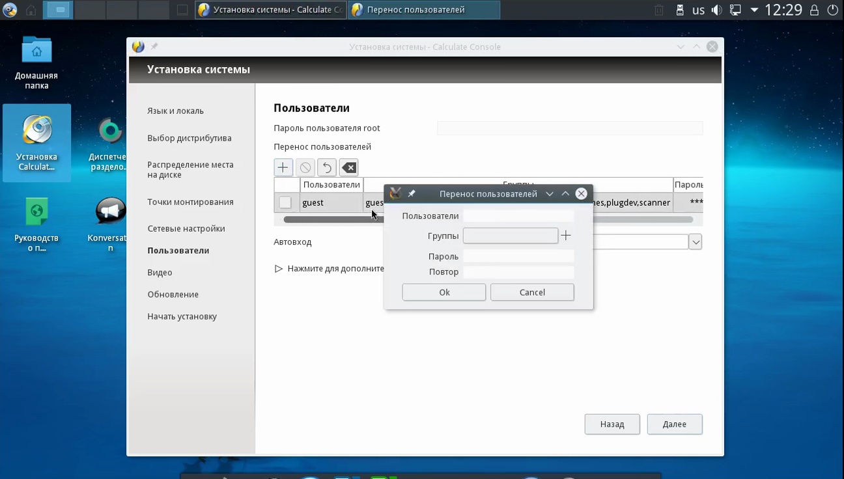Click the network connection tray icon

[735, 10]
